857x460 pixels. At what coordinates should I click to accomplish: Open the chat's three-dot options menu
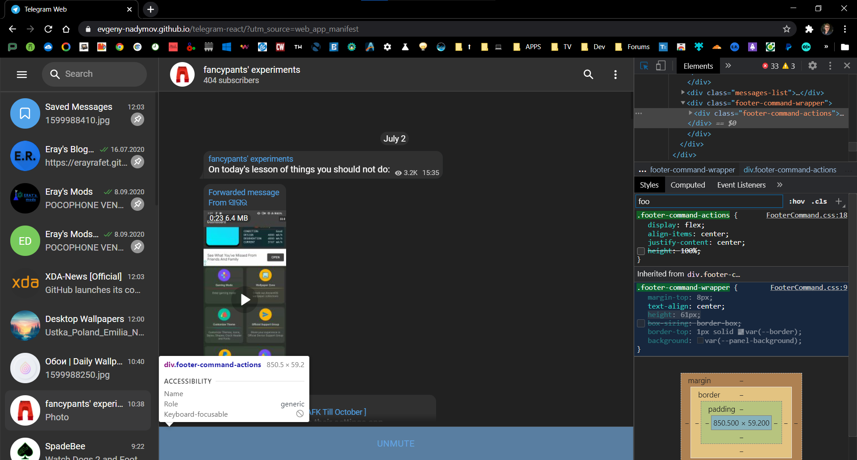(616, 74)
